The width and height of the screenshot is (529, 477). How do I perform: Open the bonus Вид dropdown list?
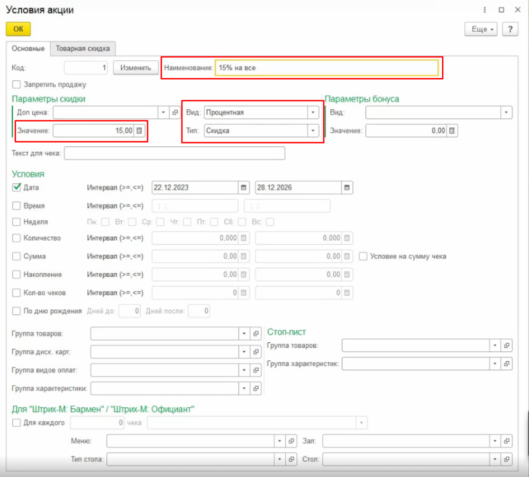pos(507,113)
